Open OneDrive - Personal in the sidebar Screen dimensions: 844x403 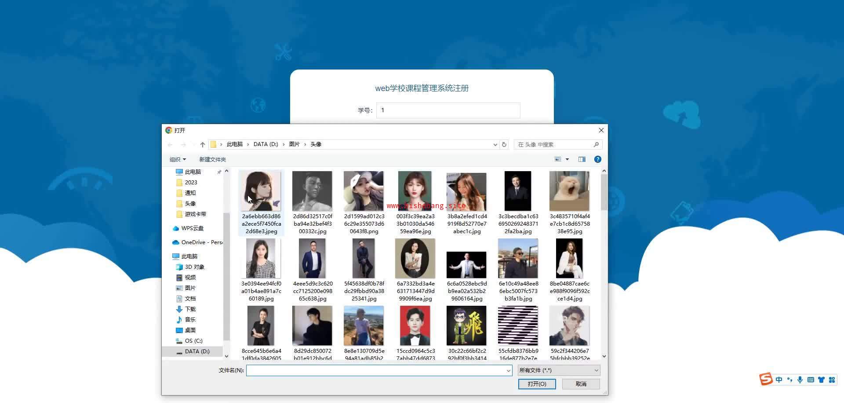click(x=202, y=242)
